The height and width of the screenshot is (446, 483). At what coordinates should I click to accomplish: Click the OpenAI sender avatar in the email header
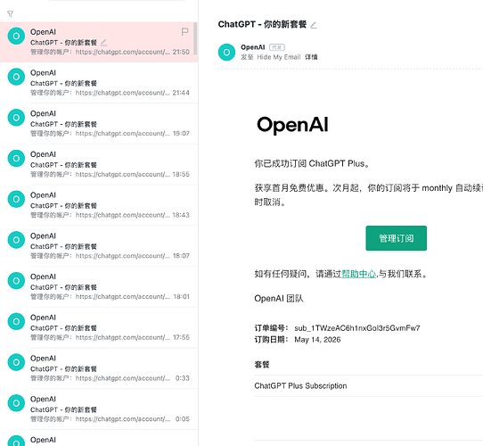pyautogui.click(x=226, y=52)
